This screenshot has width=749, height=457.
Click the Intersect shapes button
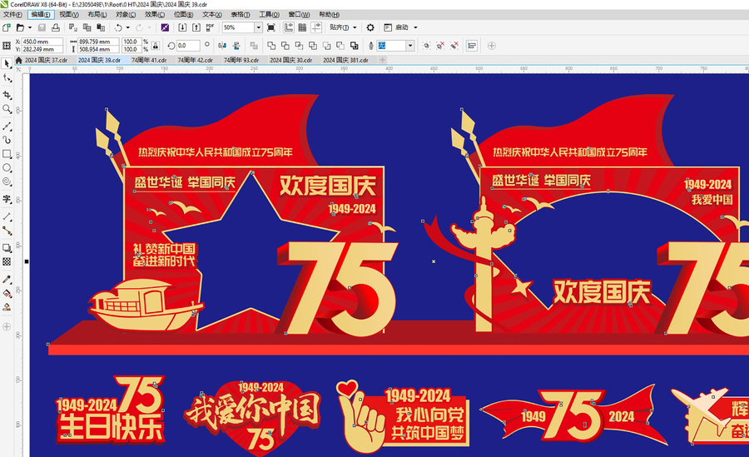coord(299,46)
